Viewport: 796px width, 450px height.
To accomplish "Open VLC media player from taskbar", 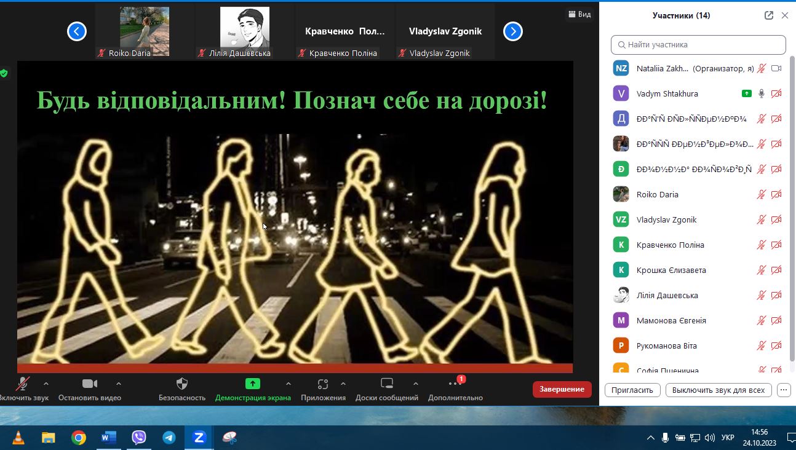I will click(x=19, y=438).
